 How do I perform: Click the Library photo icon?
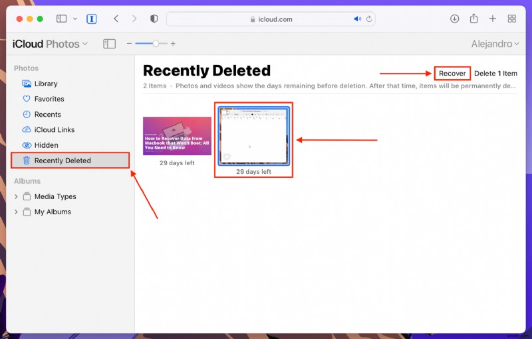pos(27,84)
